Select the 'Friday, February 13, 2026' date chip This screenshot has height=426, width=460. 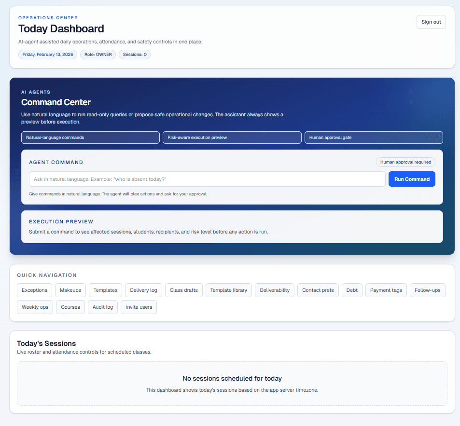click(x=47, y=55)
